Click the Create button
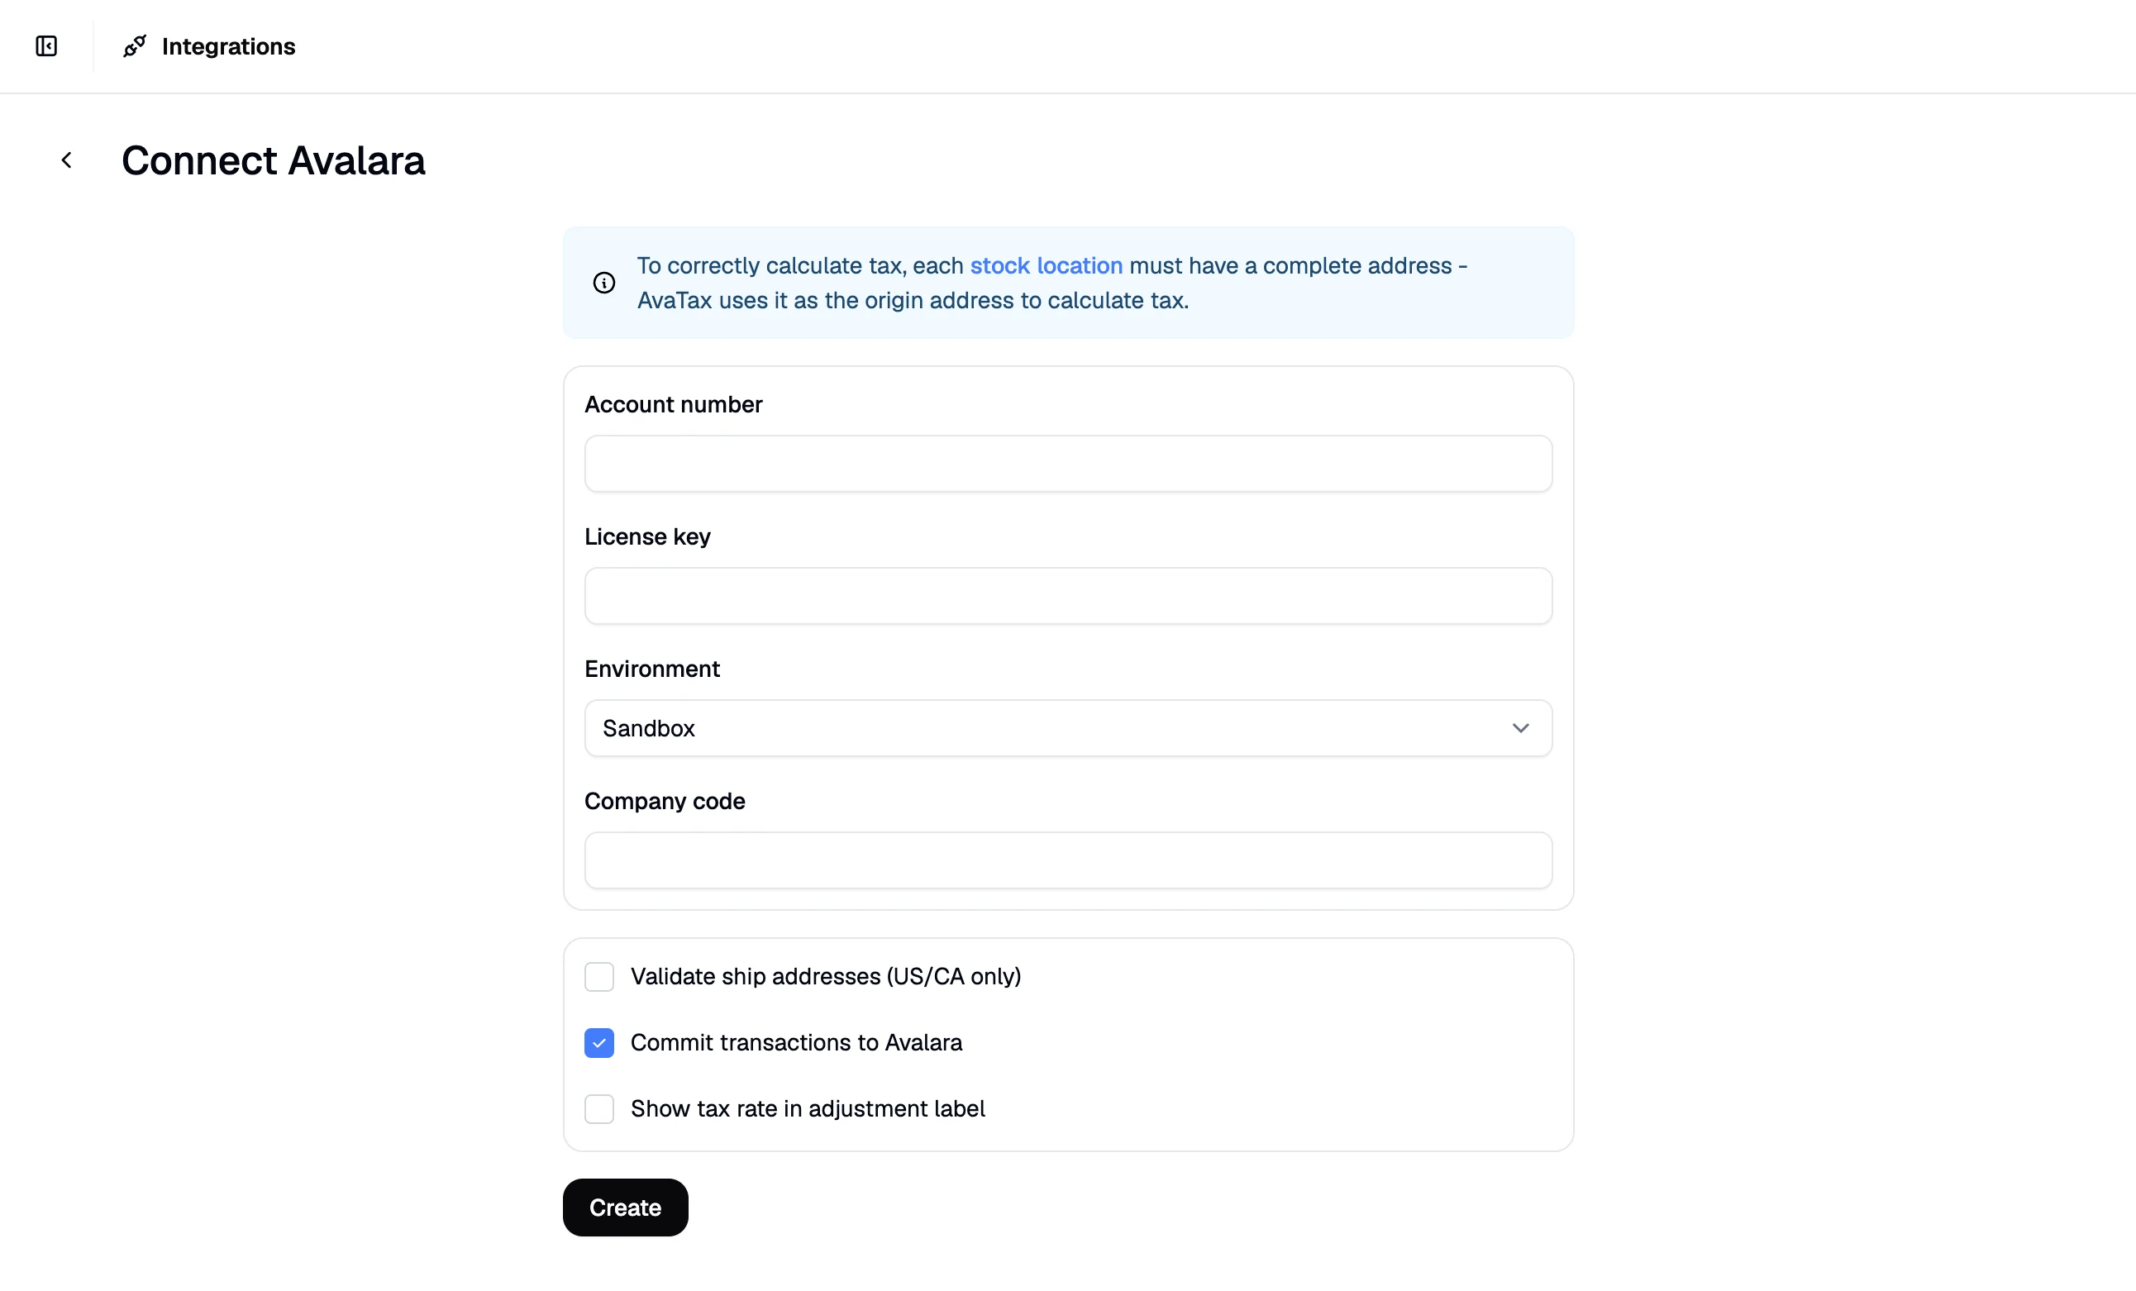Screen dimensions: 2136x1291 tap(625, 1207)
